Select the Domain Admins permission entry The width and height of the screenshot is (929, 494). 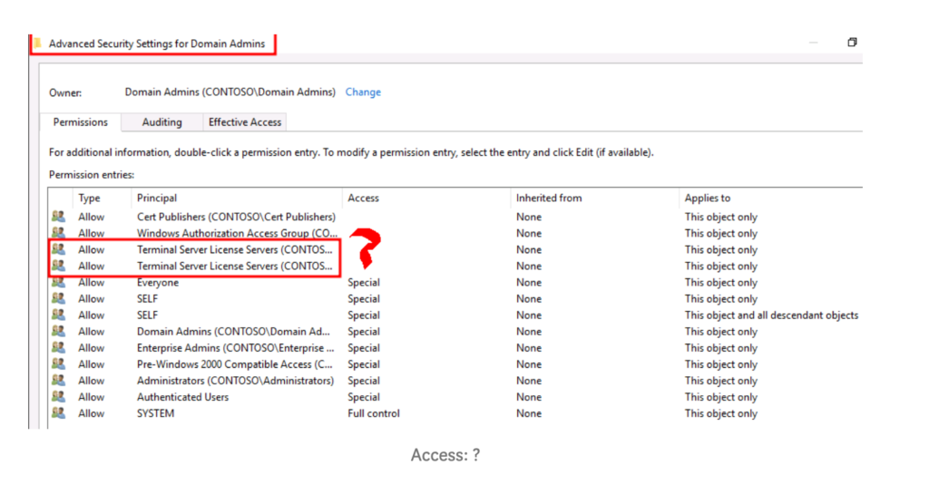point(235,332)
